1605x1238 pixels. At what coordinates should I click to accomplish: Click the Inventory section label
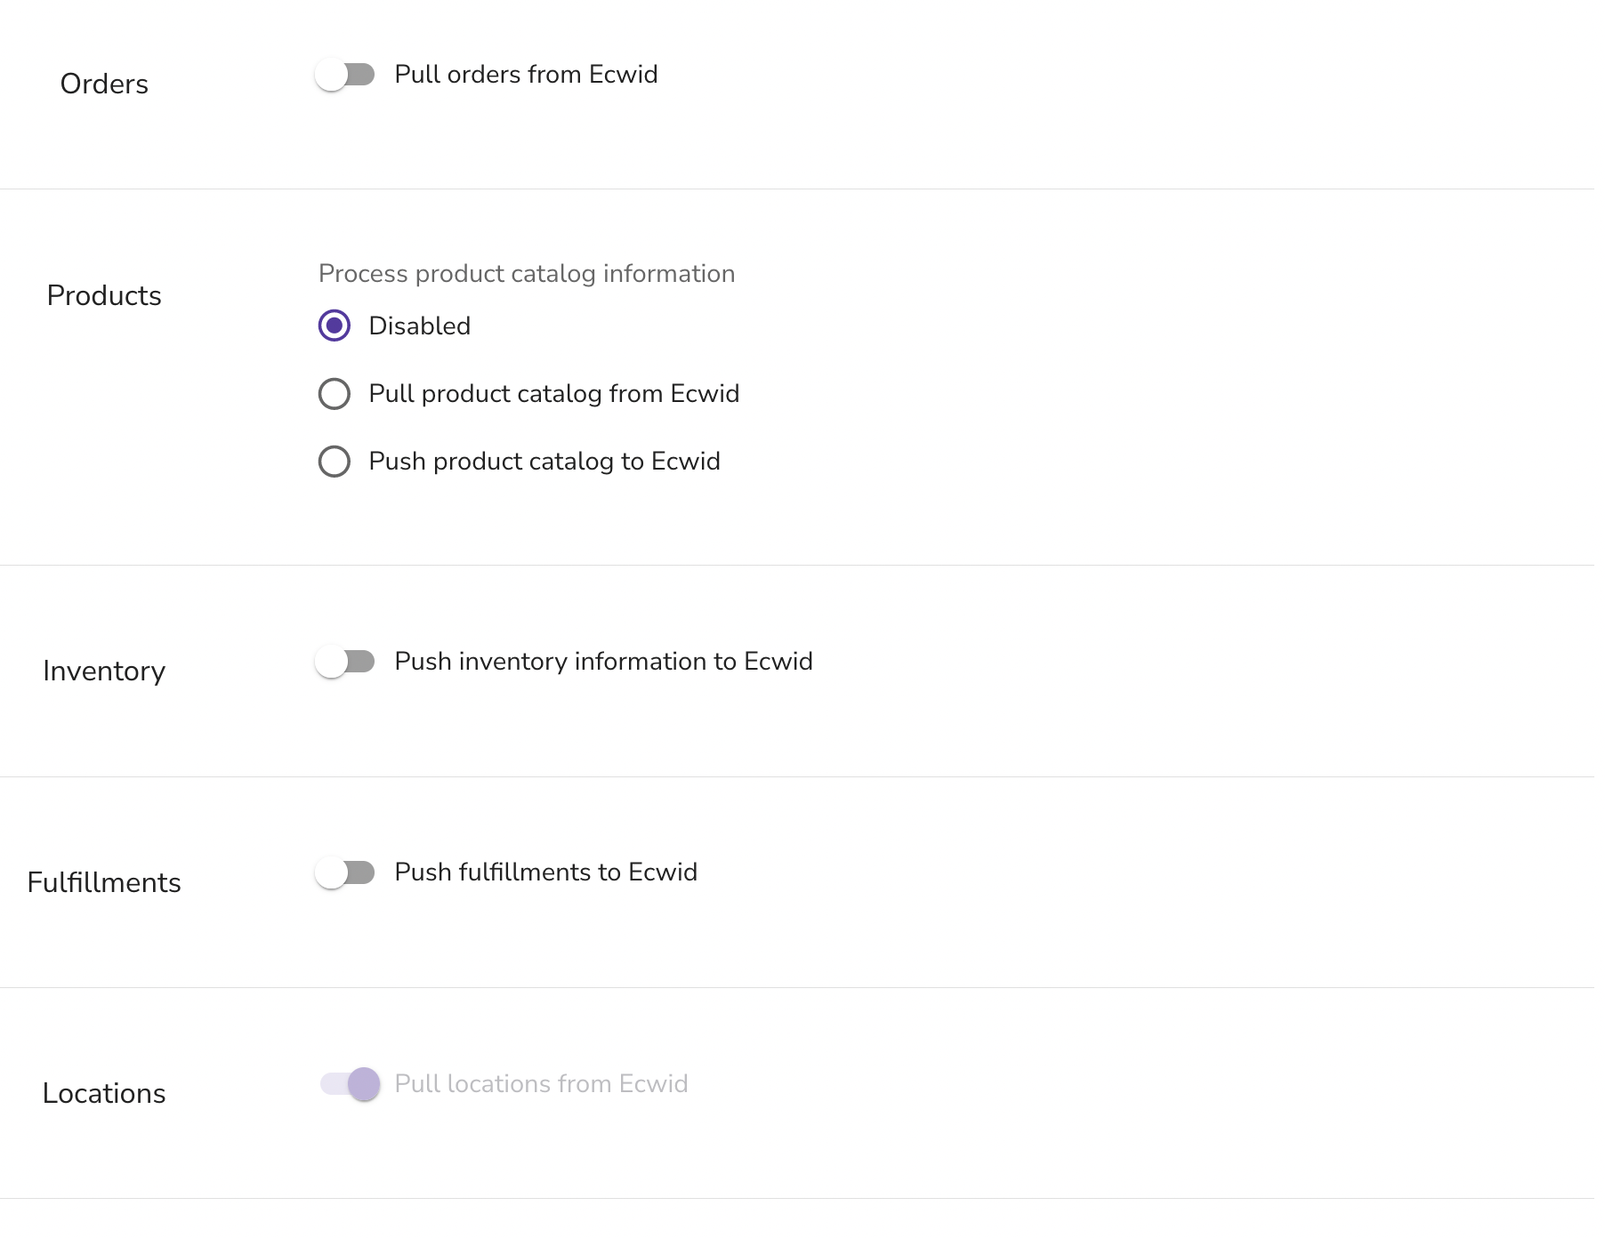coord(104,671)
